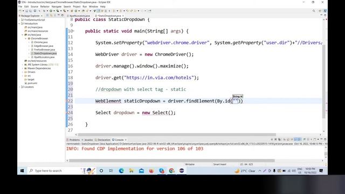Open the Navigate menu
Viewport: 345px width, 194px height.
[57, 6]
